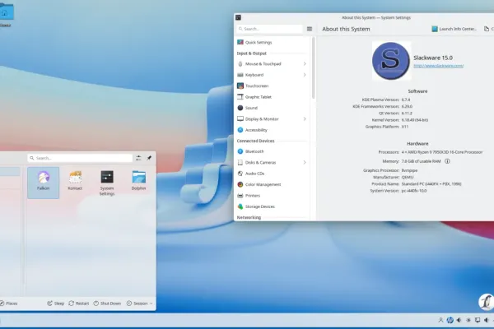This screenshot has height=329, width=494.
Task: Launch Falkon from the application launcher
Action: tap(43, 183)
